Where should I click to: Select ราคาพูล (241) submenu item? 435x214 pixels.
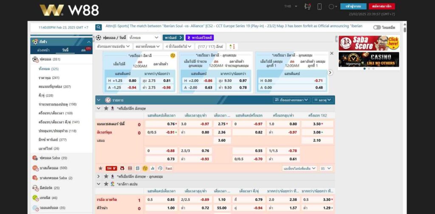click(49, 78)
